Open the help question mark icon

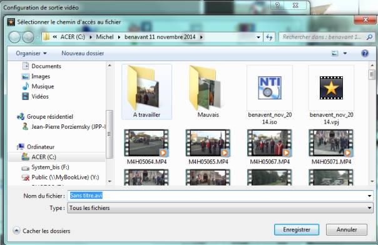coord(365,53)
